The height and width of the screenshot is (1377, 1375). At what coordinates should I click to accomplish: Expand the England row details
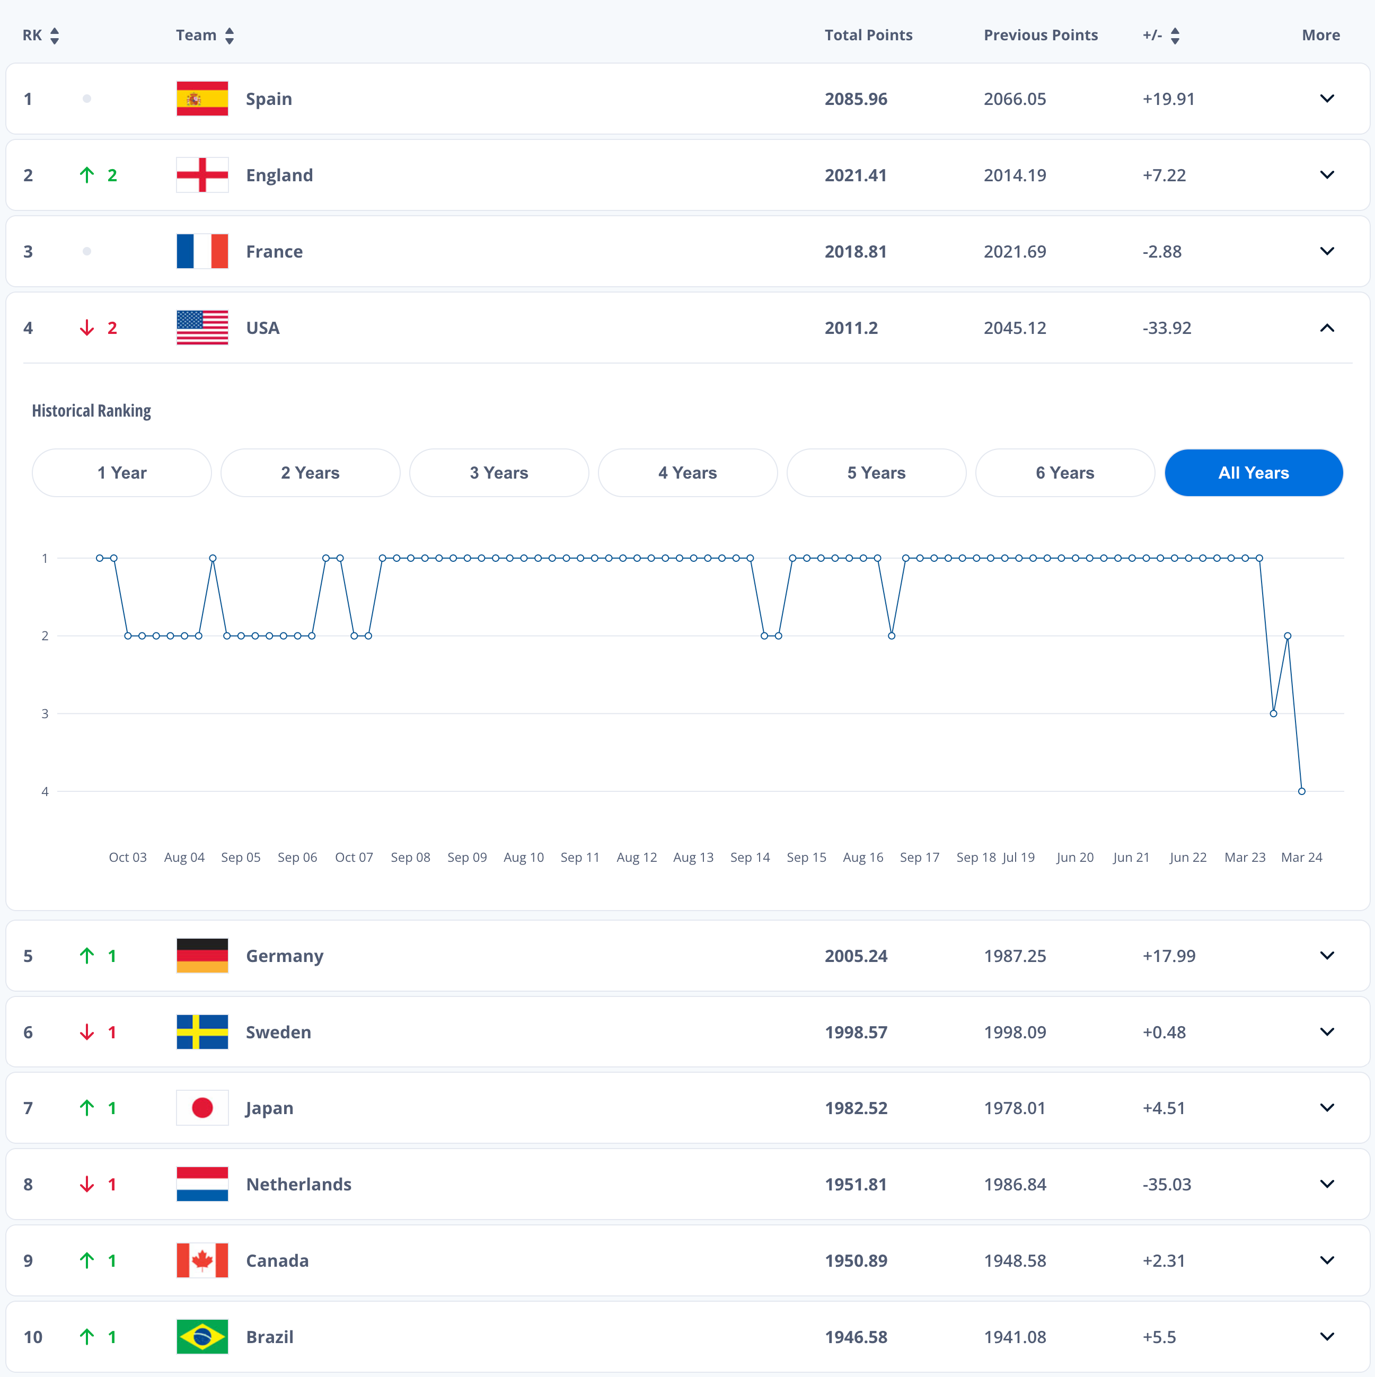[1327, 174]
